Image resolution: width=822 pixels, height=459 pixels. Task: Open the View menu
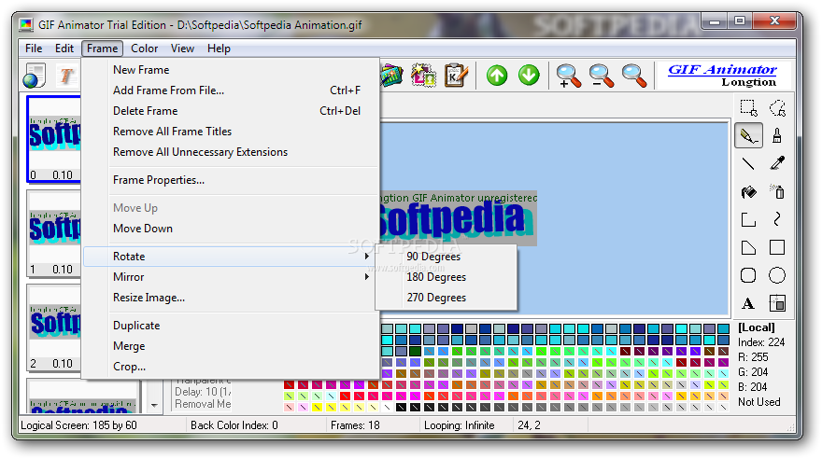[182, 49]
